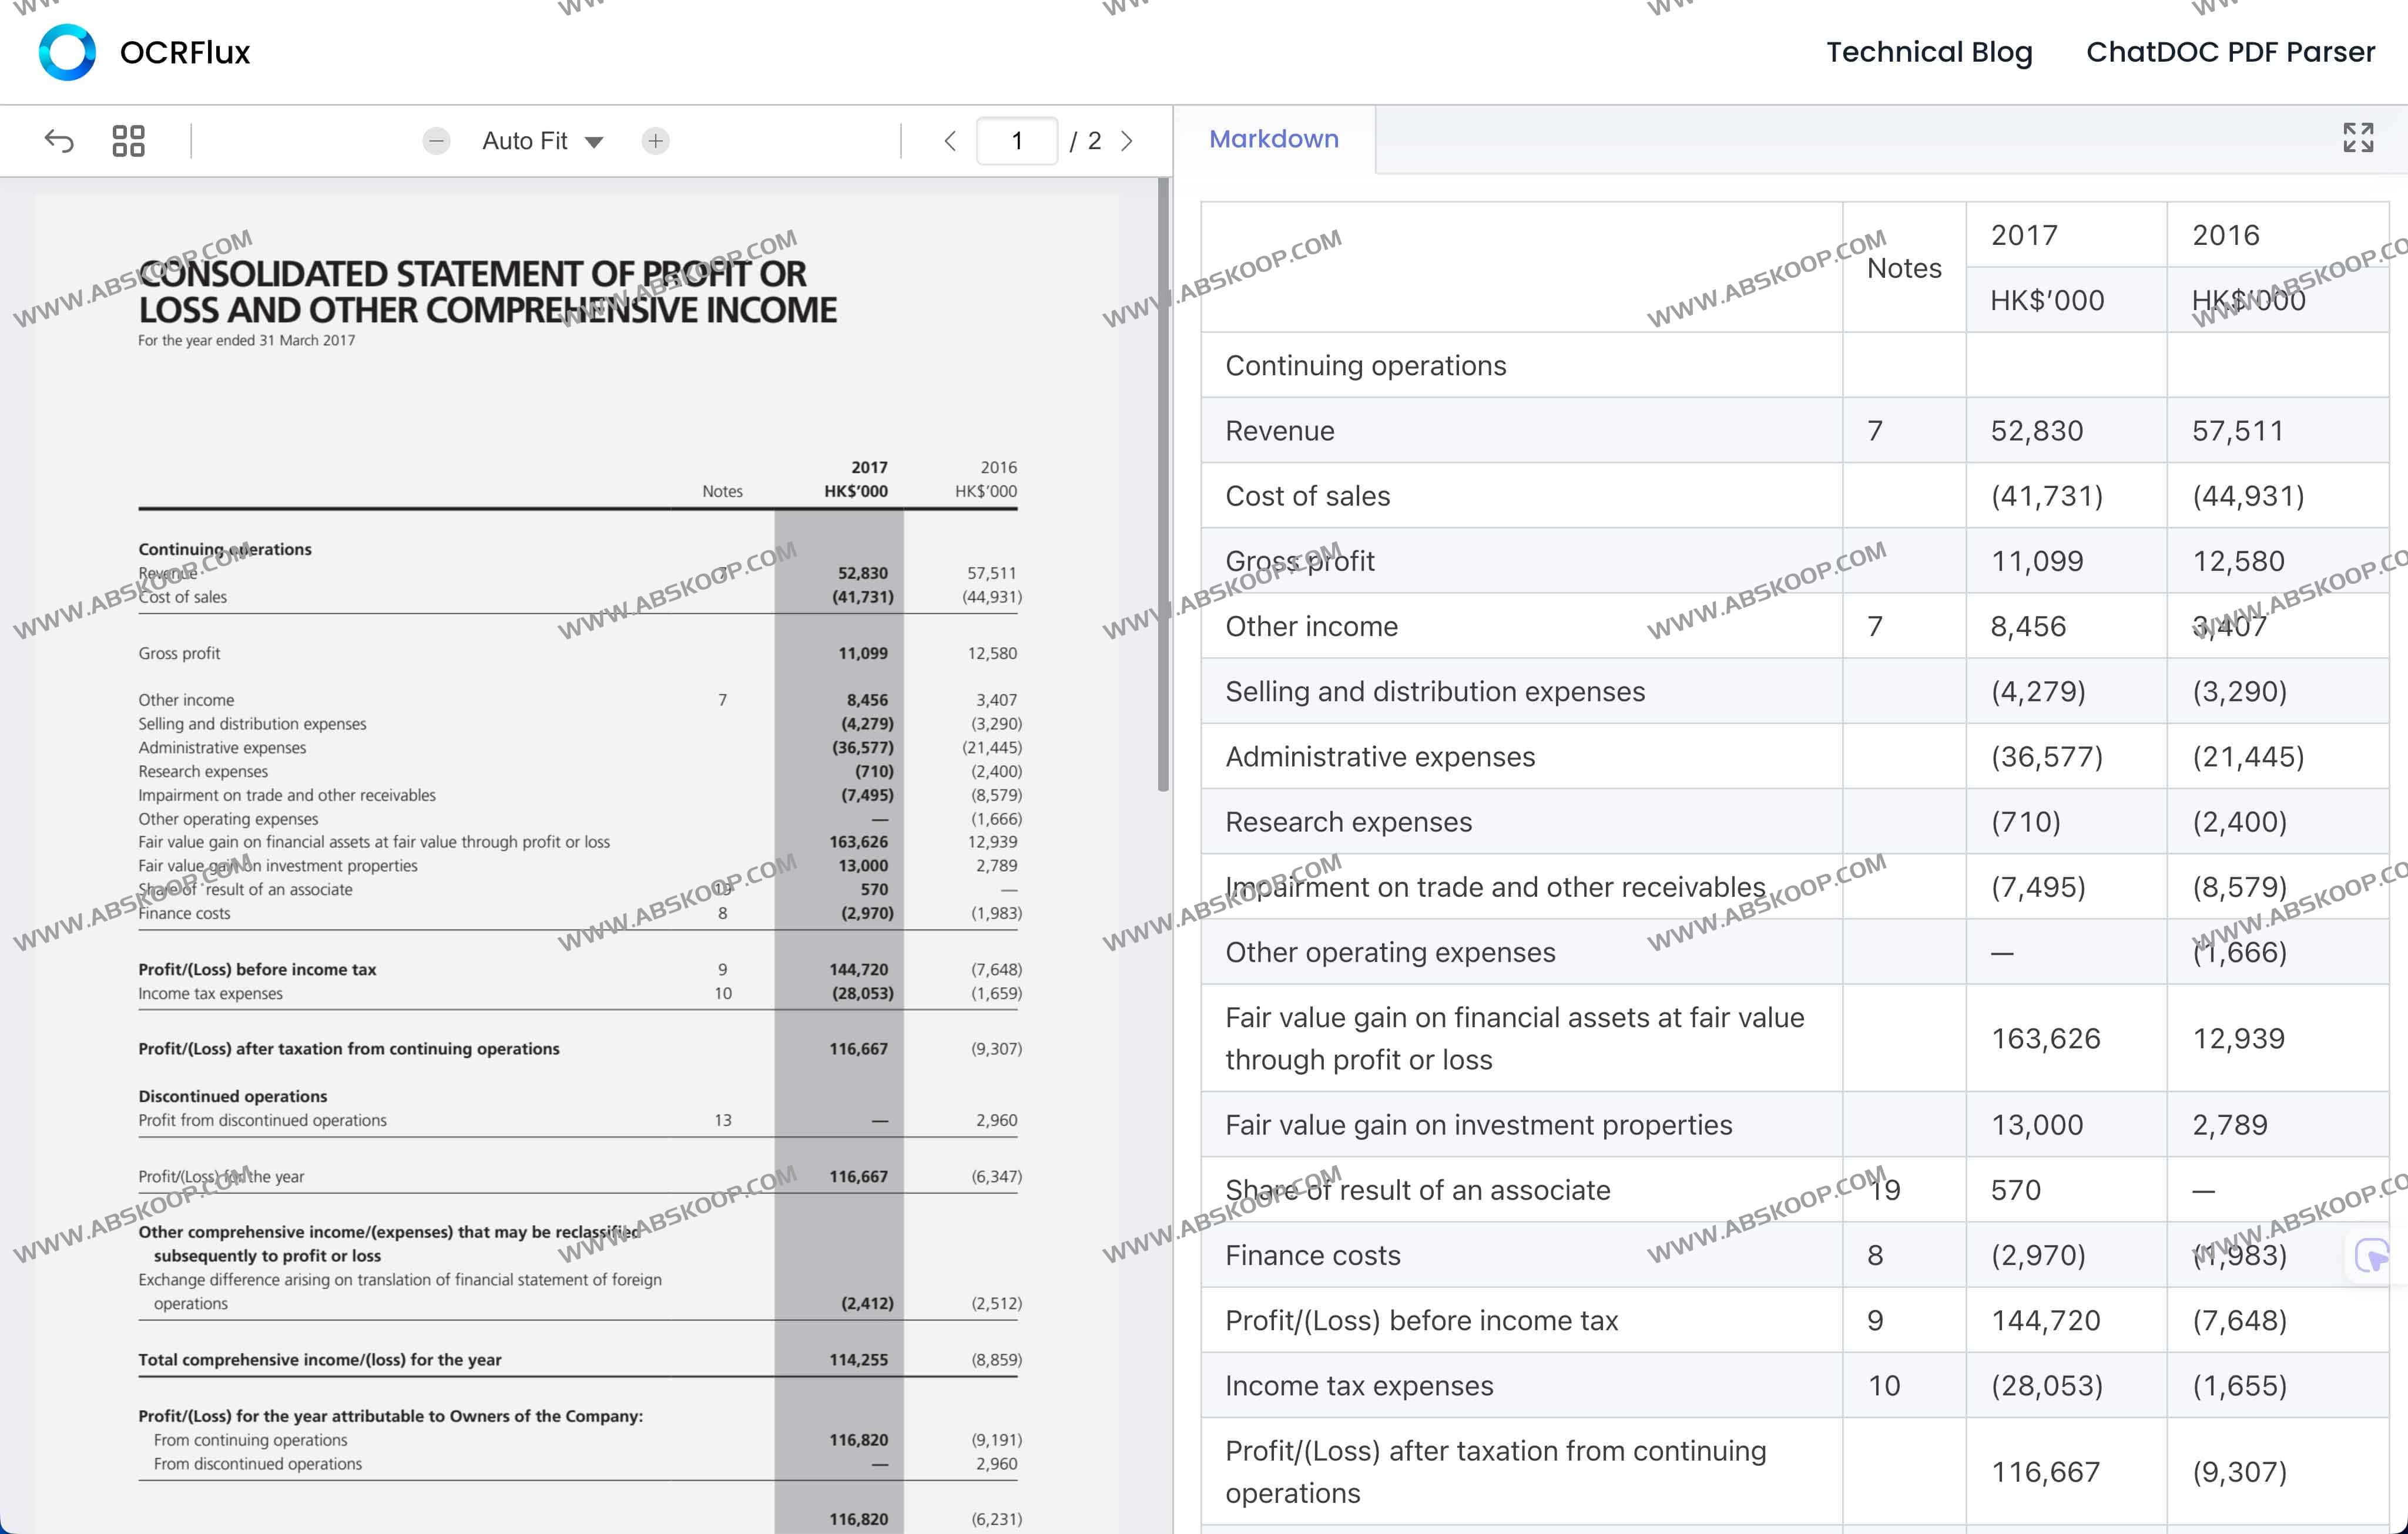Click the Revenue row in Markdown table

[1280, 430]
